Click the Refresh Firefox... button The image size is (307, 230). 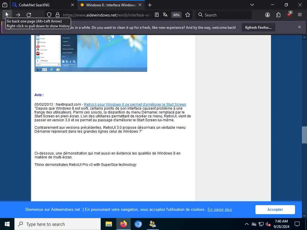tap(258, 28)
